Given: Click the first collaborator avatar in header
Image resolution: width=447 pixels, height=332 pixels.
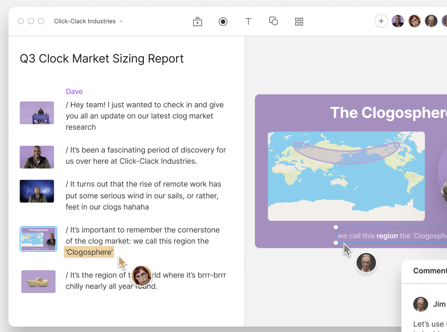Looking at the screenshot, I should [x=398, y=21].
